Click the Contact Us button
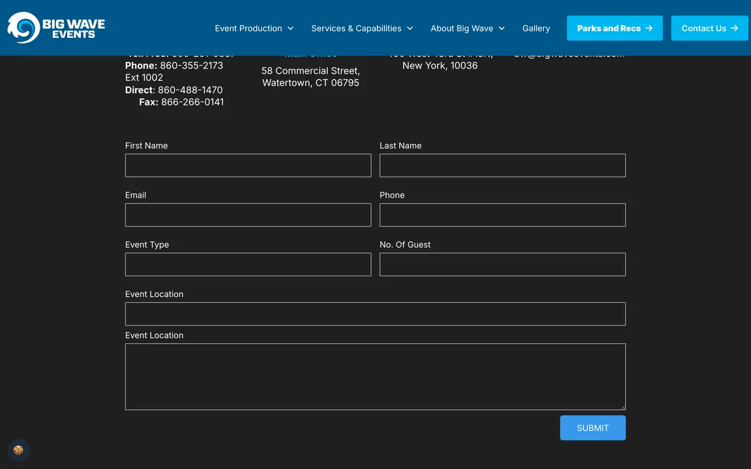The height and width of the screenshot is (469, 751). pos(709,28)
